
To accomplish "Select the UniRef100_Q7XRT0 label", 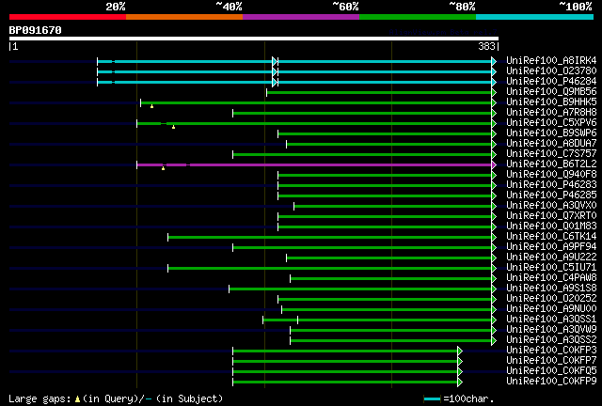I will (x=551, y=216).
